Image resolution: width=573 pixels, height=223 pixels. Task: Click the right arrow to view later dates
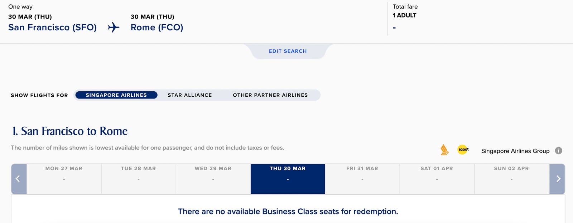click(558, 178)
